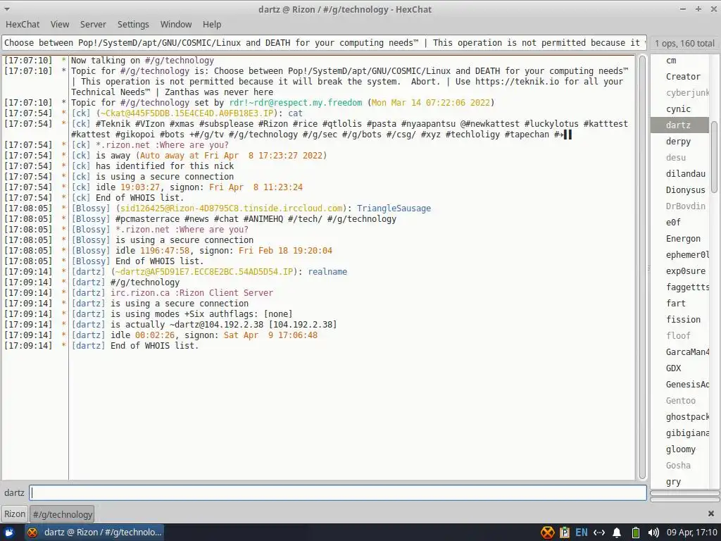Viewport: 721px width, 541px height.
Task: Open the Help menu
Action: pyautogui.click(x=212, y=25)
